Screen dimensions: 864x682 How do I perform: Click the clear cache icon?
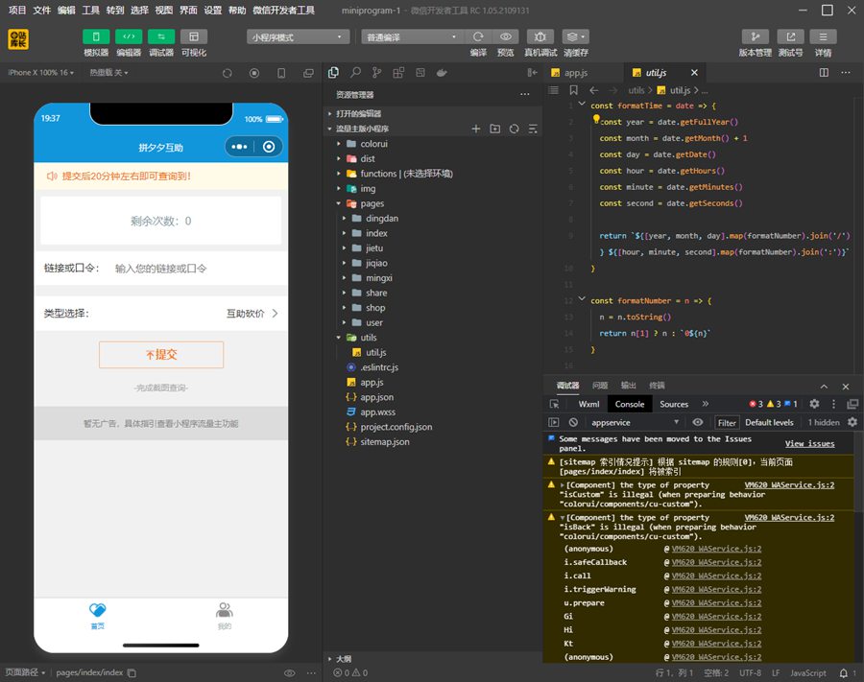tap(576, 36)
